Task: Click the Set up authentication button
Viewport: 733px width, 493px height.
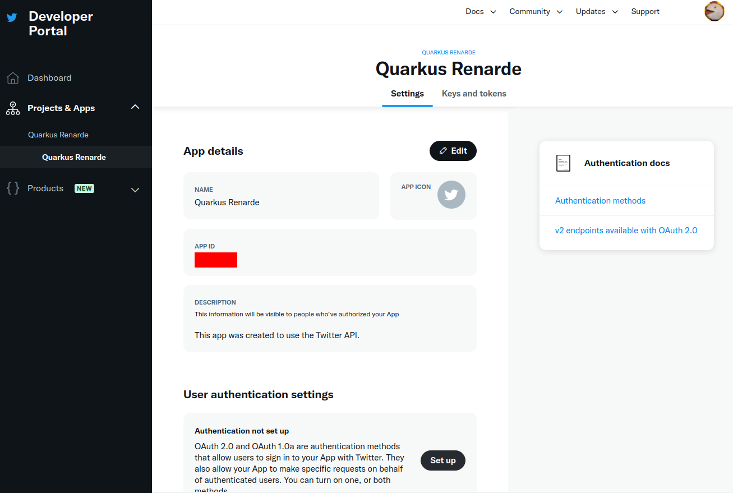Action: point(442,460)
